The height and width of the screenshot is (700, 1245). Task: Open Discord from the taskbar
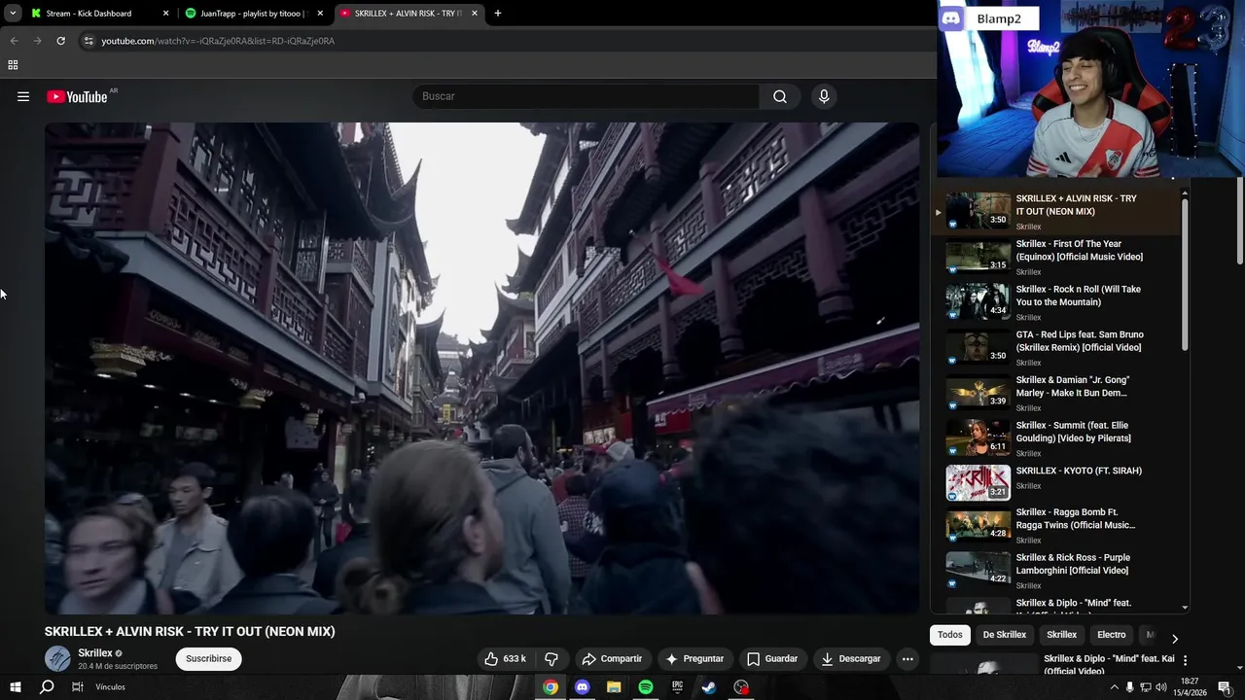coord(582,687)
